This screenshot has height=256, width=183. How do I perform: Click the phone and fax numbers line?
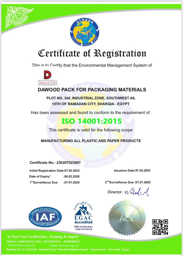coord(43,241)
